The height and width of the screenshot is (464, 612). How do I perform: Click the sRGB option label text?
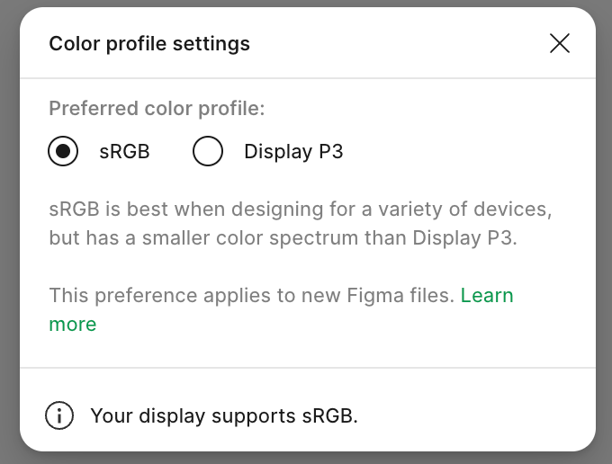click(124, 151)
